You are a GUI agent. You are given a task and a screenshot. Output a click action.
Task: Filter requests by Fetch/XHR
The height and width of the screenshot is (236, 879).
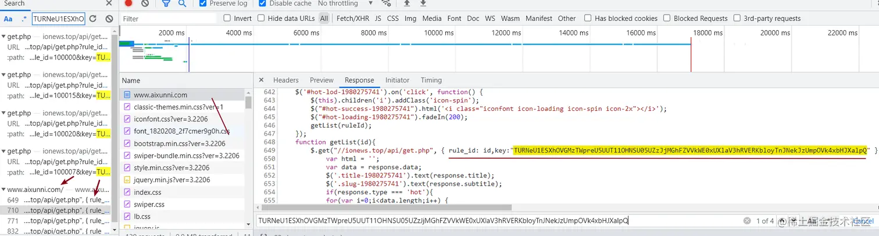353,19
